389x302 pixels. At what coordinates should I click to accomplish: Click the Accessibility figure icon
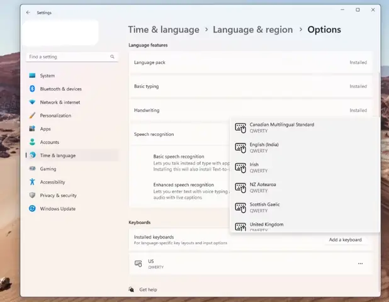pyautogui.click(x=32, y=182)
